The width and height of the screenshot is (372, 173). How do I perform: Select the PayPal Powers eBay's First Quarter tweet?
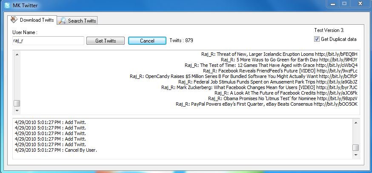click(x=267, y=104)
